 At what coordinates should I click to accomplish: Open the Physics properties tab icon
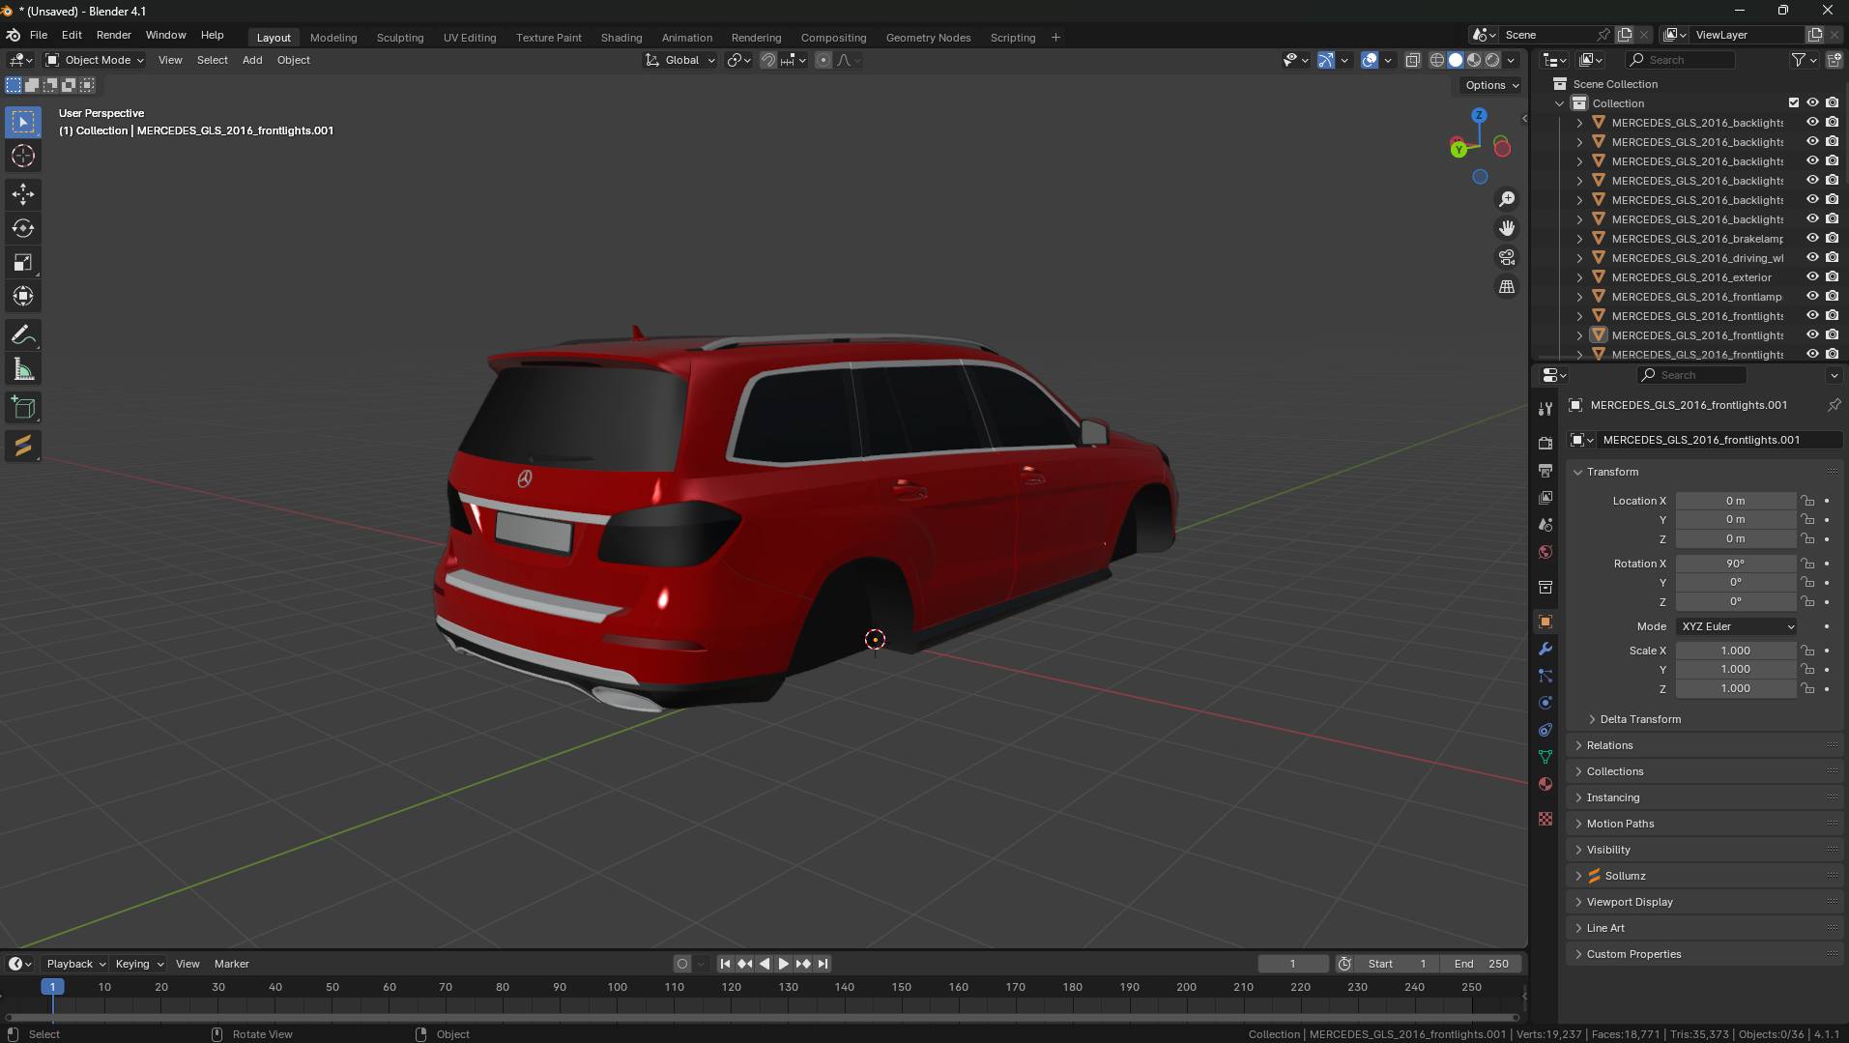(x=1546, y=703)
